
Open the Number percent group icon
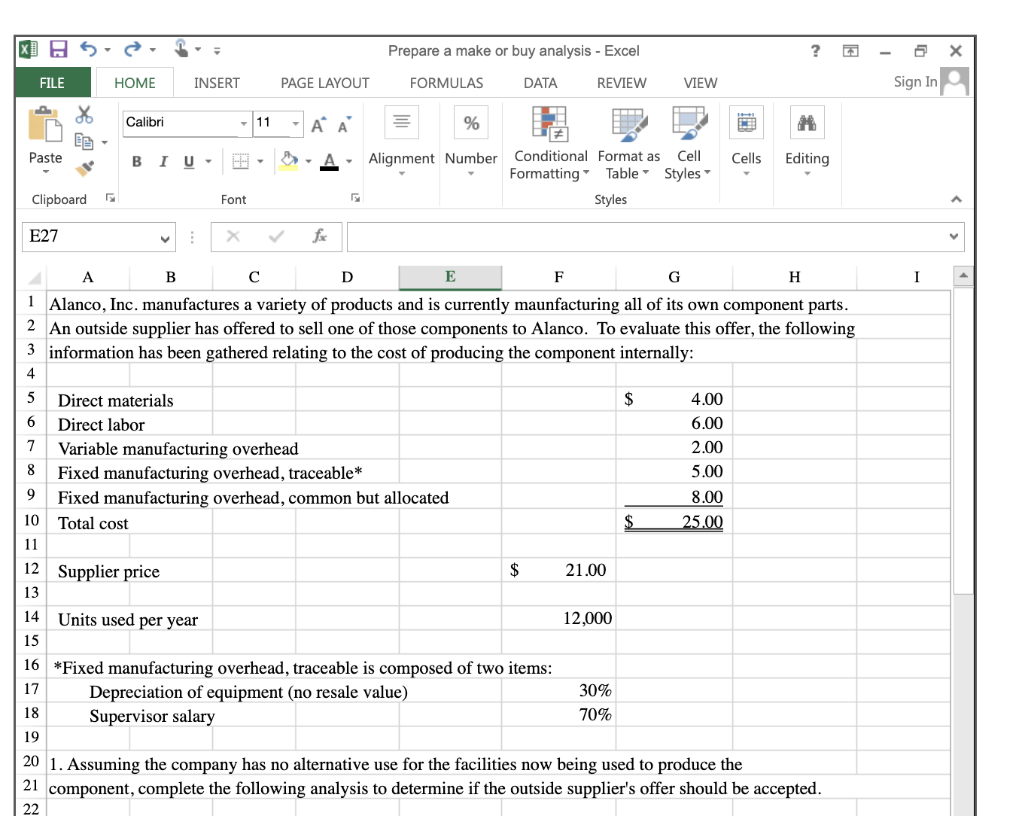point(471,123)
